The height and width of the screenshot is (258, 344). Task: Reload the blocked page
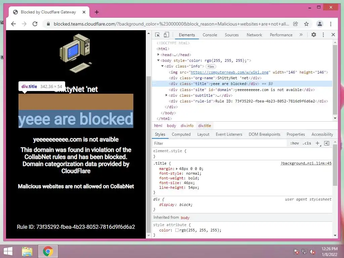[35, 24]
